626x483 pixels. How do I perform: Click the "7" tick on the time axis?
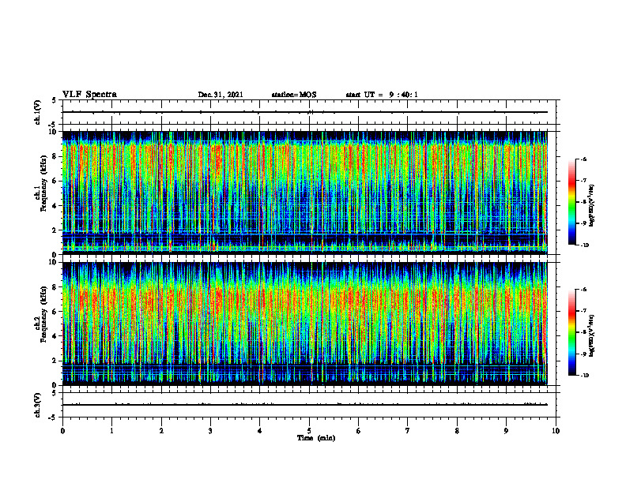pos(408,431)
